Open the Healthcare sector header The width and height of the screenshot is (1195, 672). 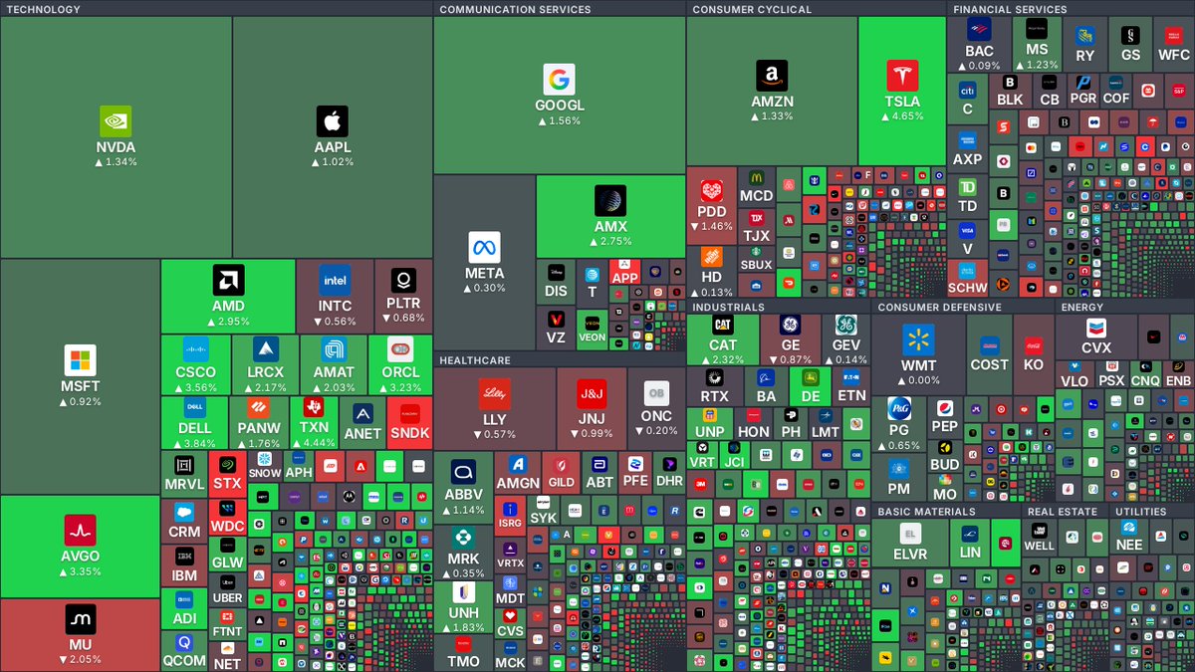(x=474, y=359)
